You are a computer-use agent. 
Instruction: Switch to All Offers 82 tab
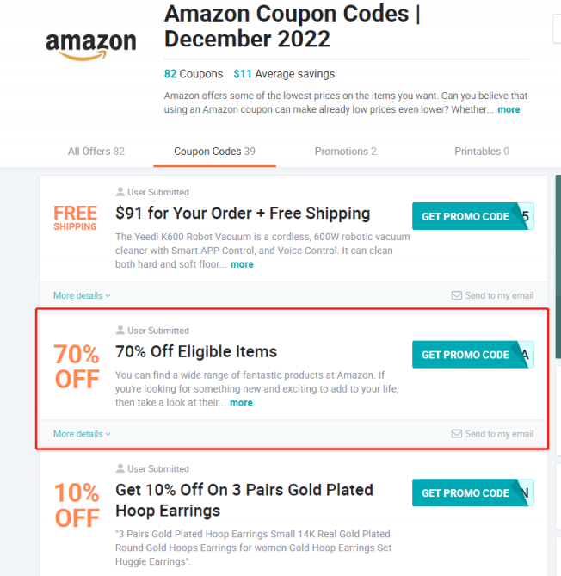tap(96, 152)
